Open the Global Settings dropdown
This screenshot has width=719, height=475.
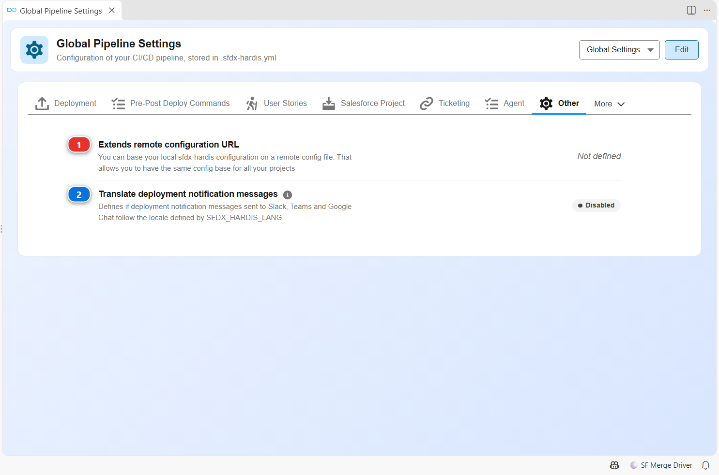pyautogui.click(x=619, y=50)
